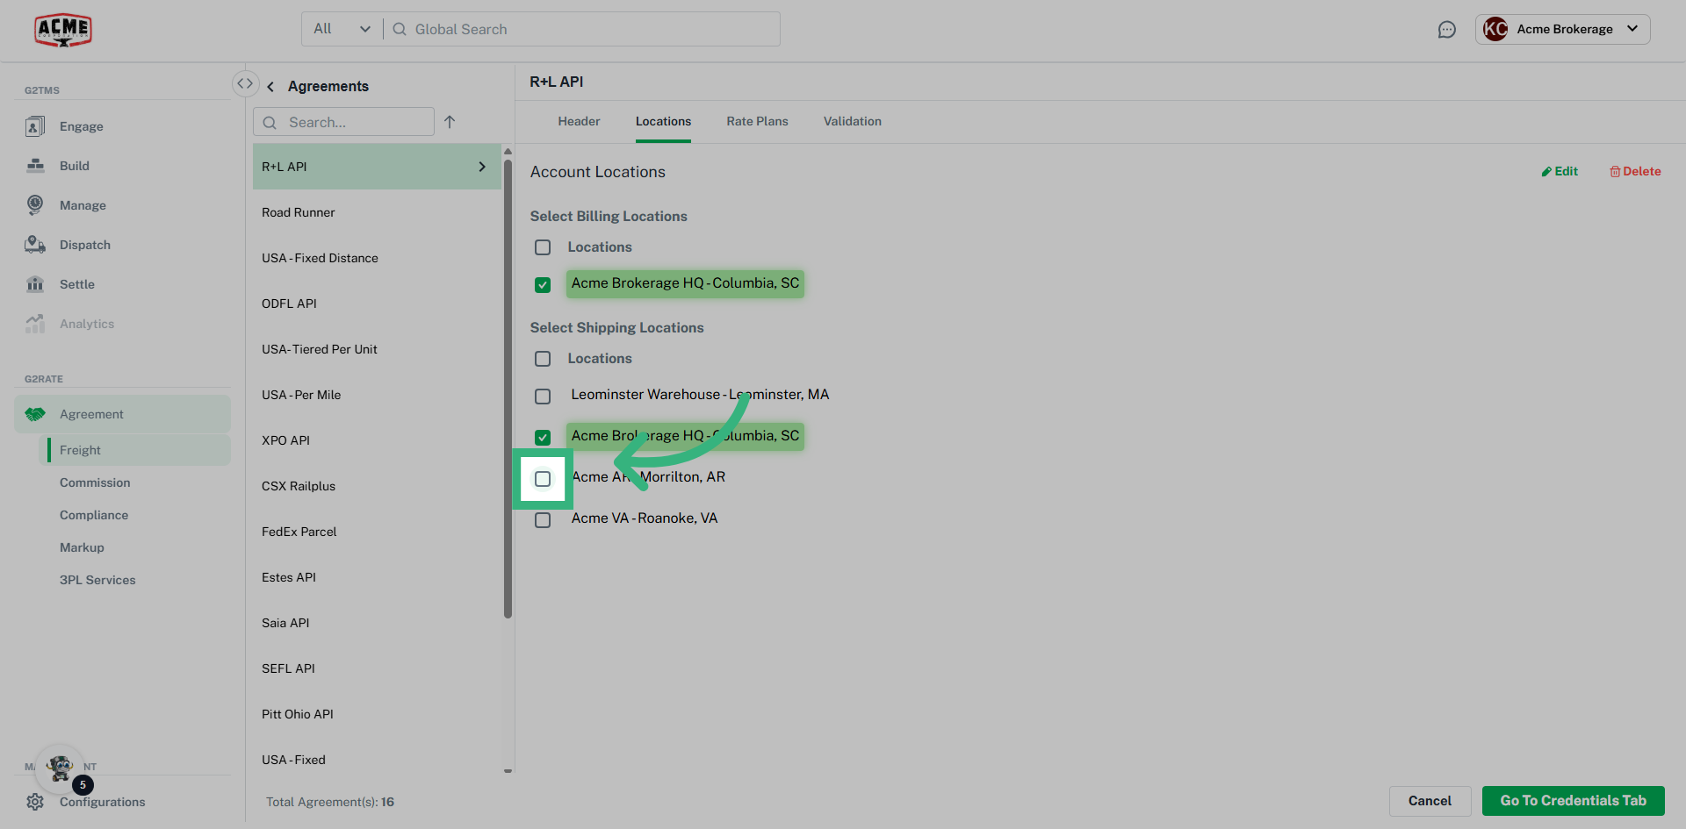Viewport: 1686px width, 829px height.
Task: Open Configurations gear icon
Action: tap(35, 802)
